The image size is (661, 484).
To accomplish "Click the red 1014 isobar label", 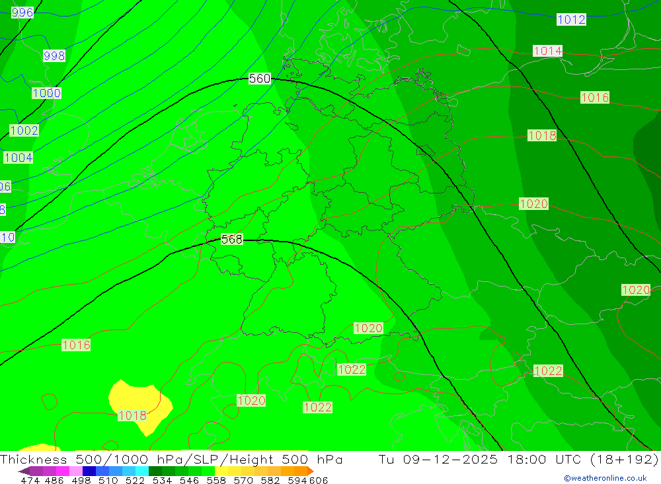I will pos(547,51).
